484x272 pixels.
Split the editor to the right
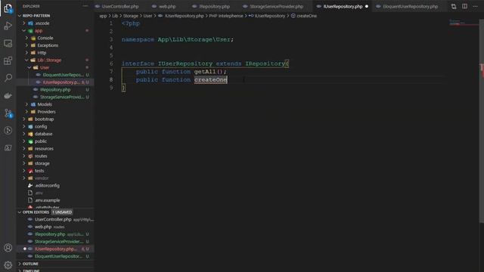click(x=464, y=6)
